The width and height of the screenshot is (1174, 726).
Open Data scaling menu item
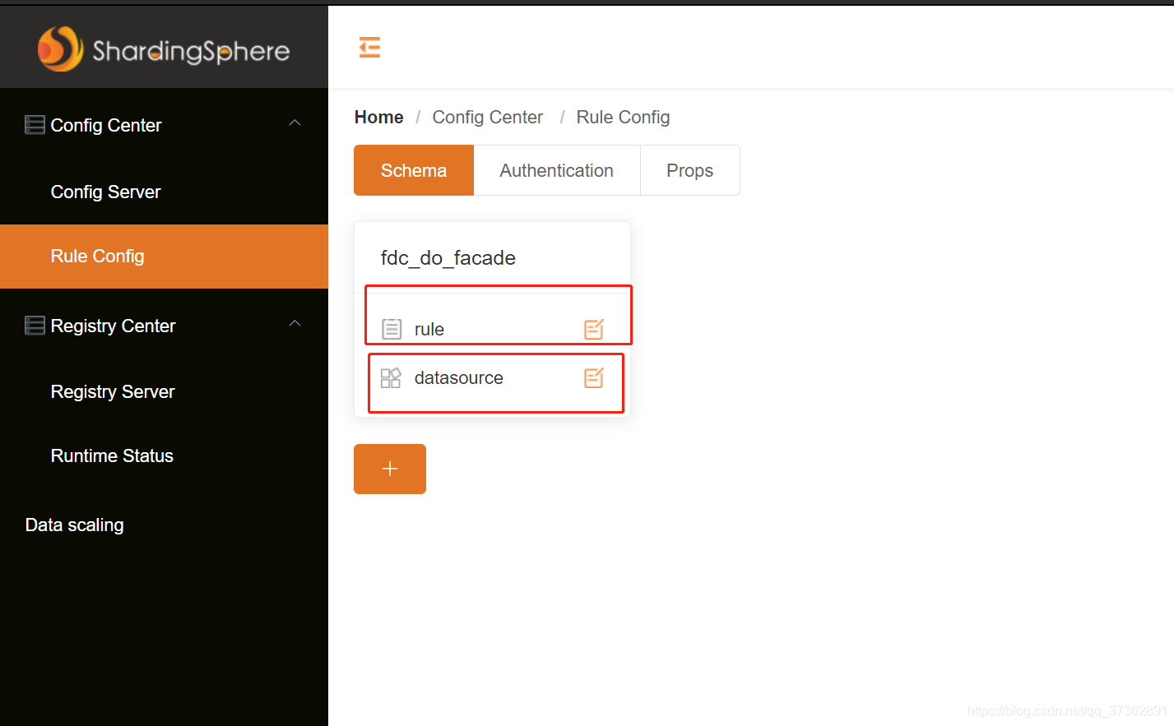pos(164,525)
